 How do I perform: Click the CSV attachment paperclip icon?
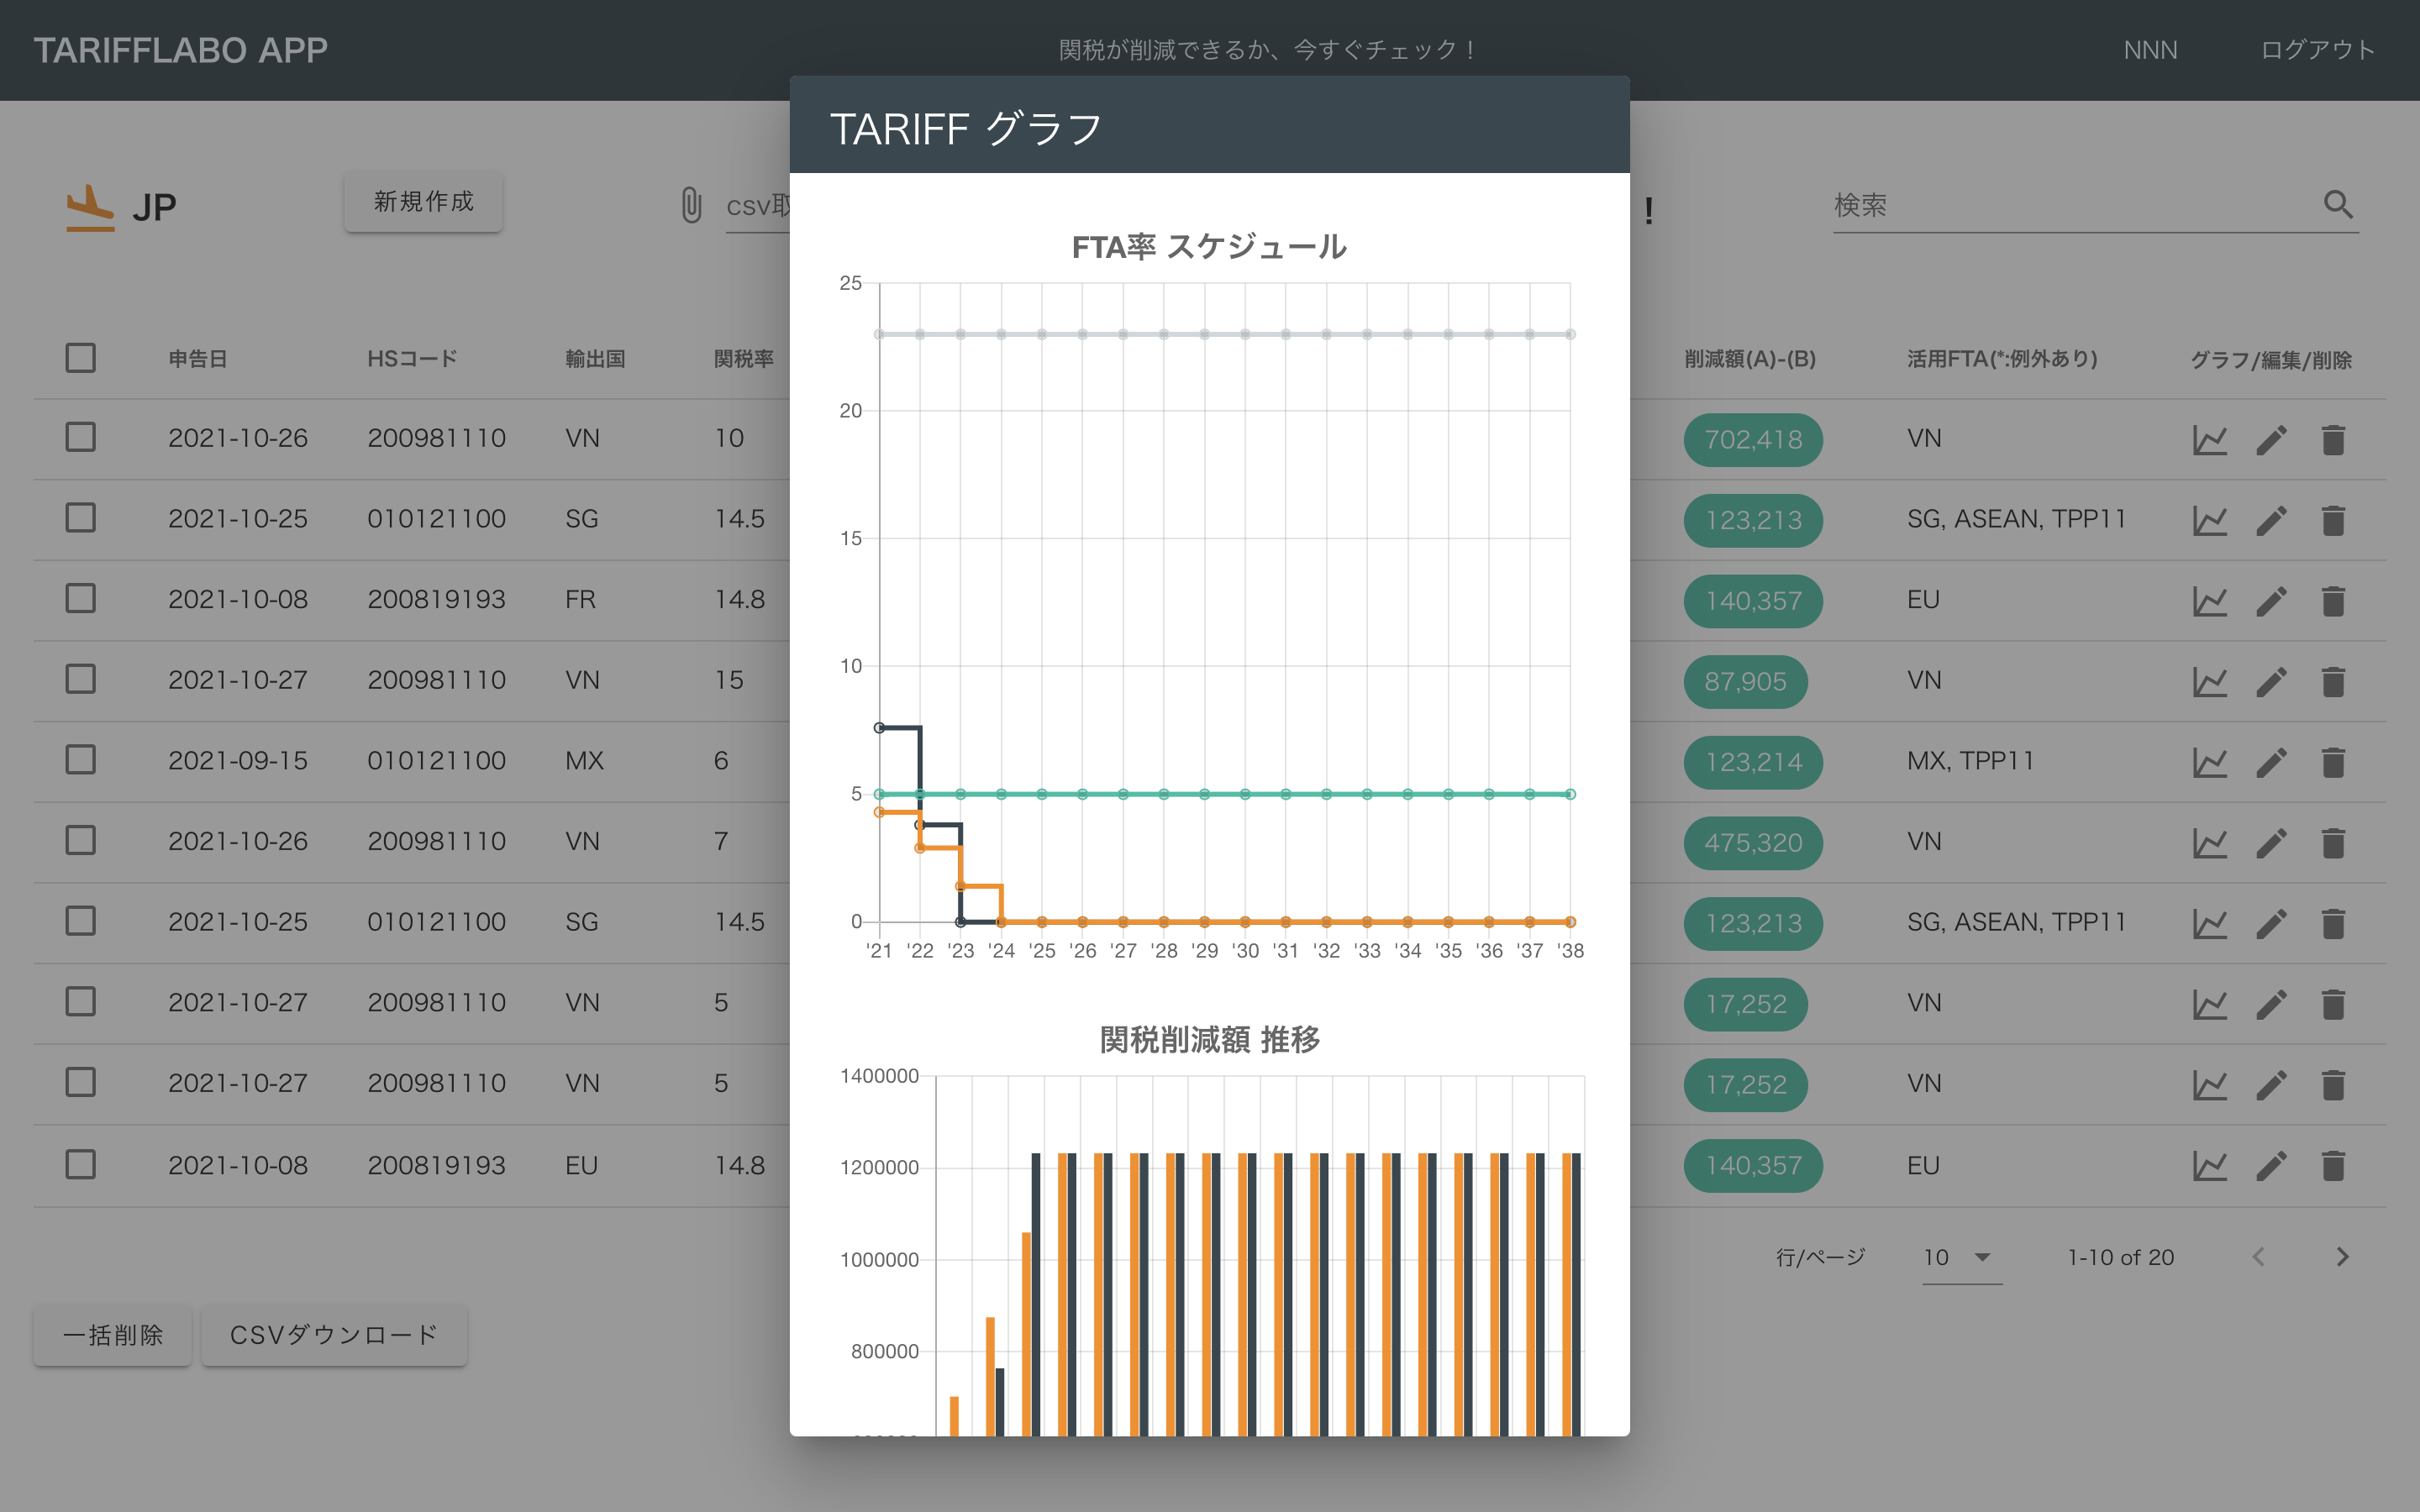691,205
